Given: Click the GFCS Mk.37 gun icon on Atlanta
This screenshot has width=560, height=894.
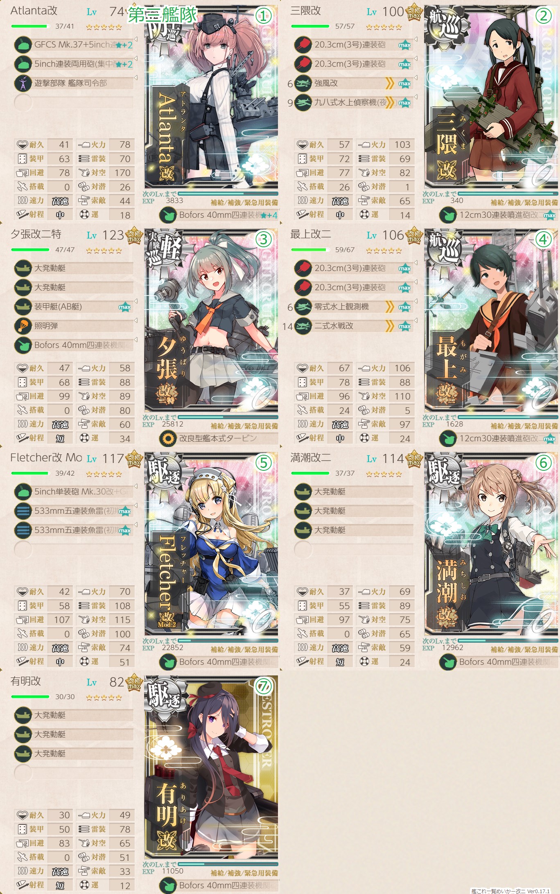Looking at the screenshot, I should 23,45.
